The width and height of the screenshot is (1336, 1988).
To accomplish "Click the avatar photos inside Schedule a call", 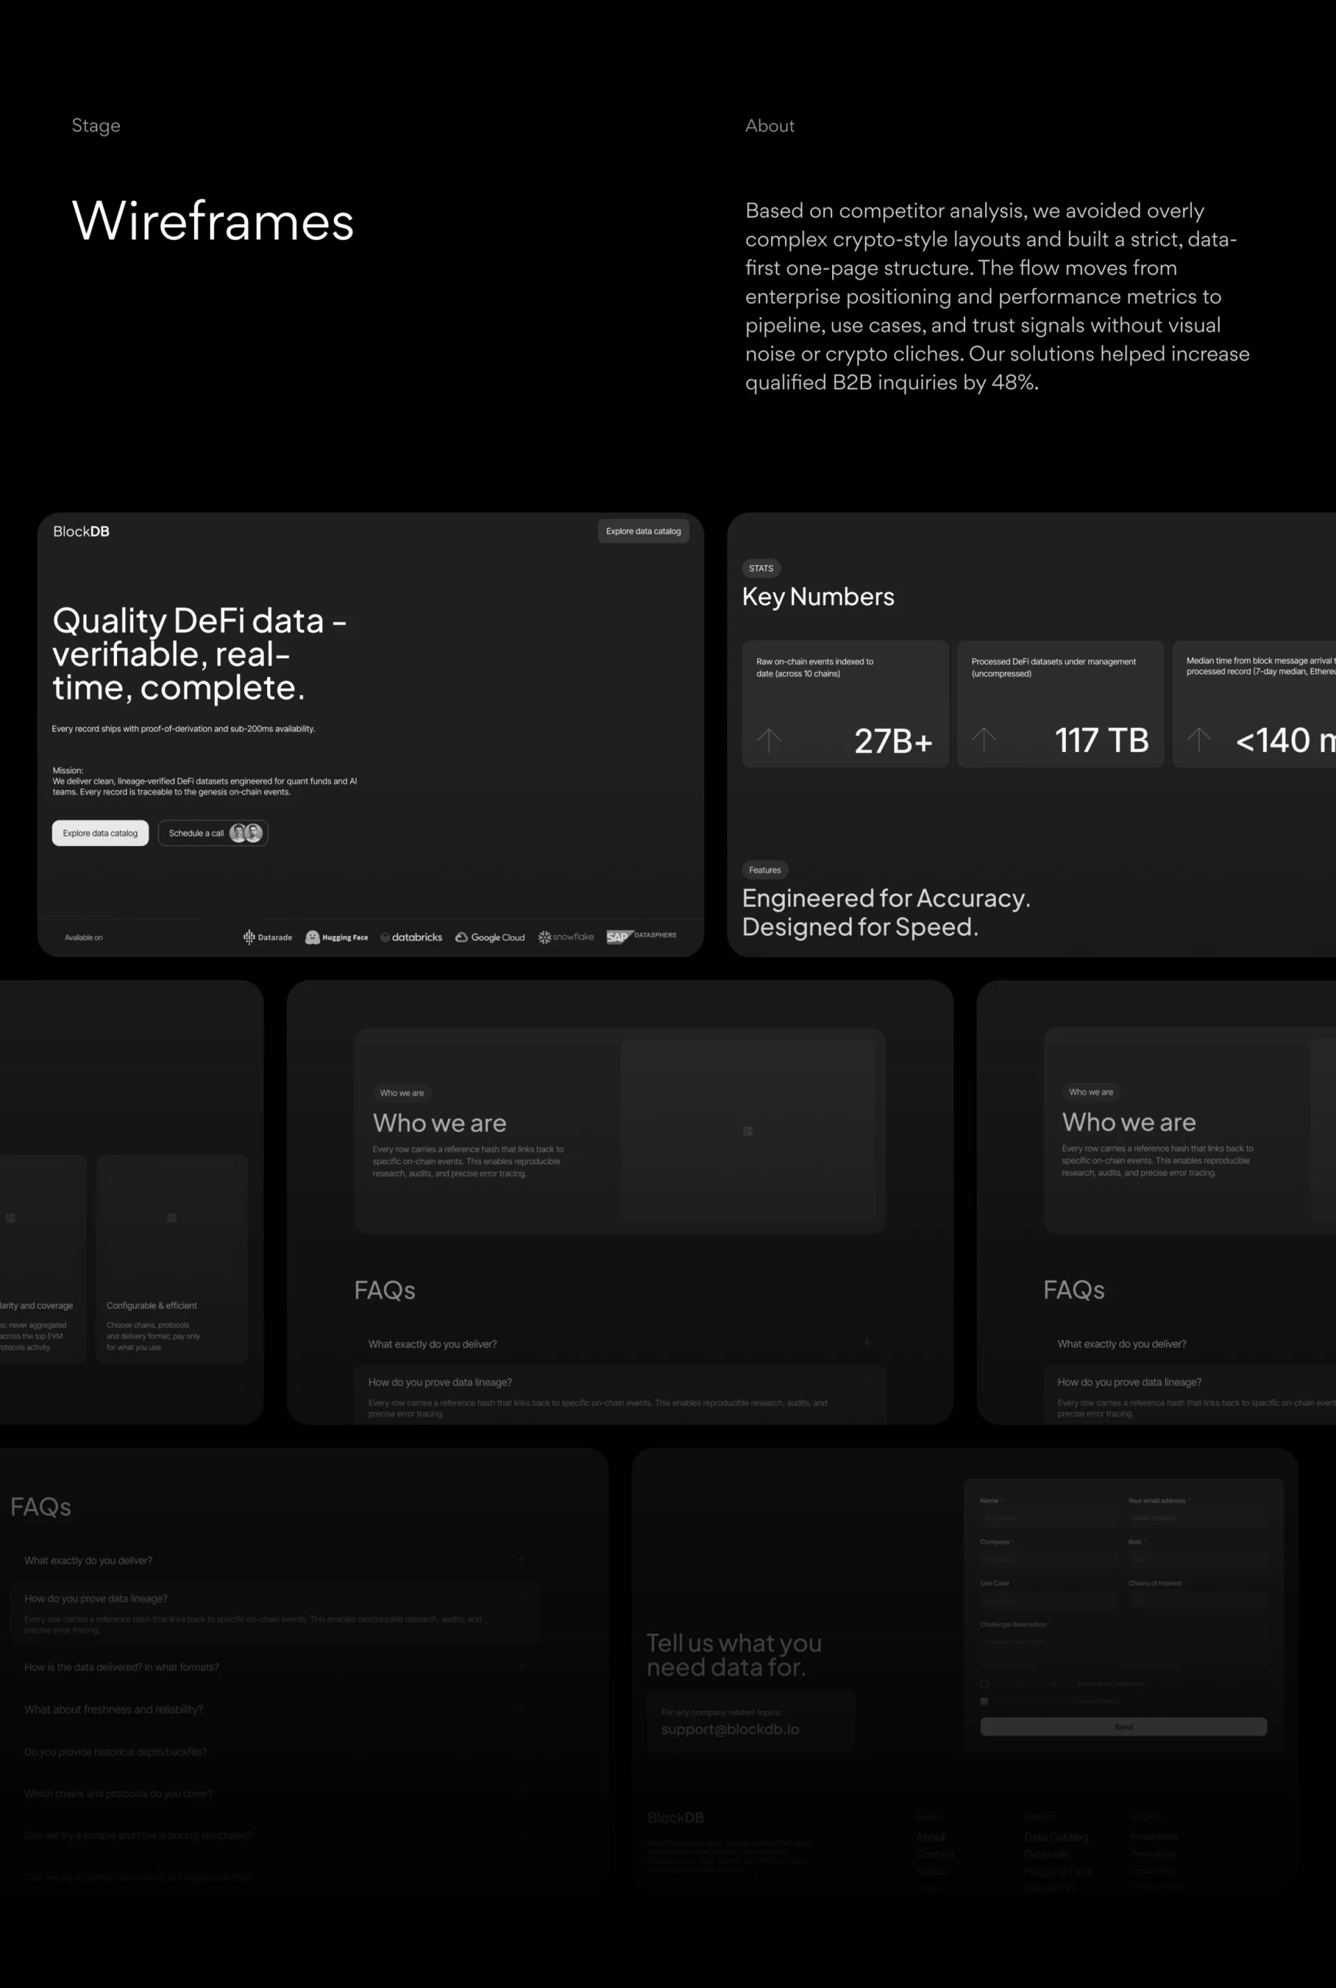I will tap(246, 832).
